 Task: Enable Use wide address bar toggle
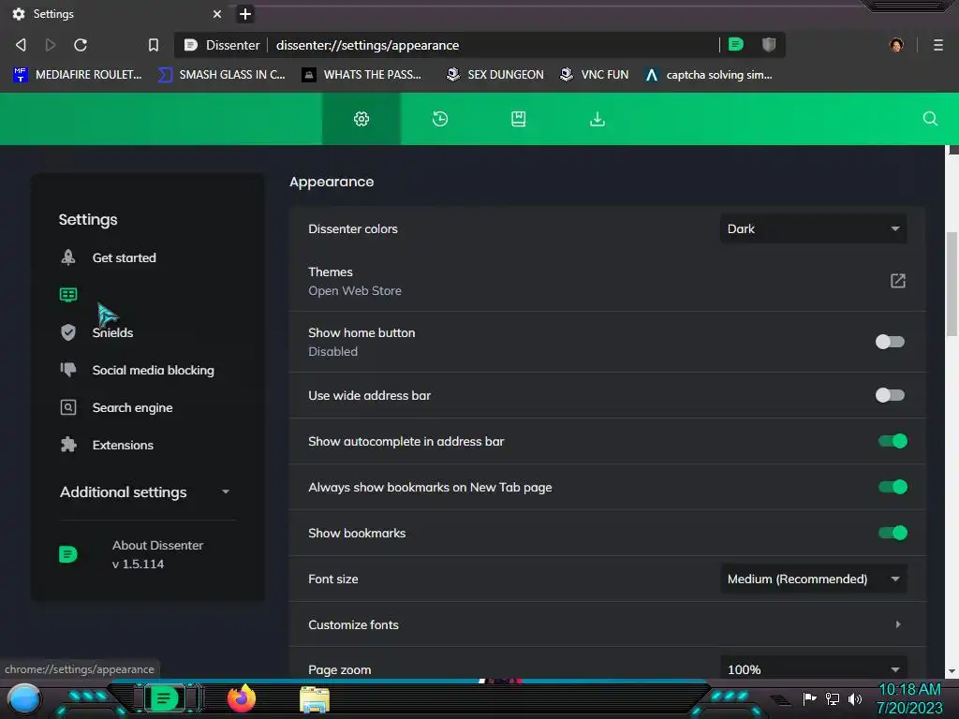point(890,395)
